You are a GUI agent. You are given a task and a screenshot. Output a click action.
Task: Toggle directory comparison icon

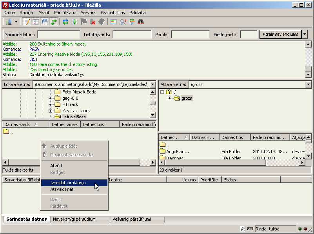coord(123,22)
